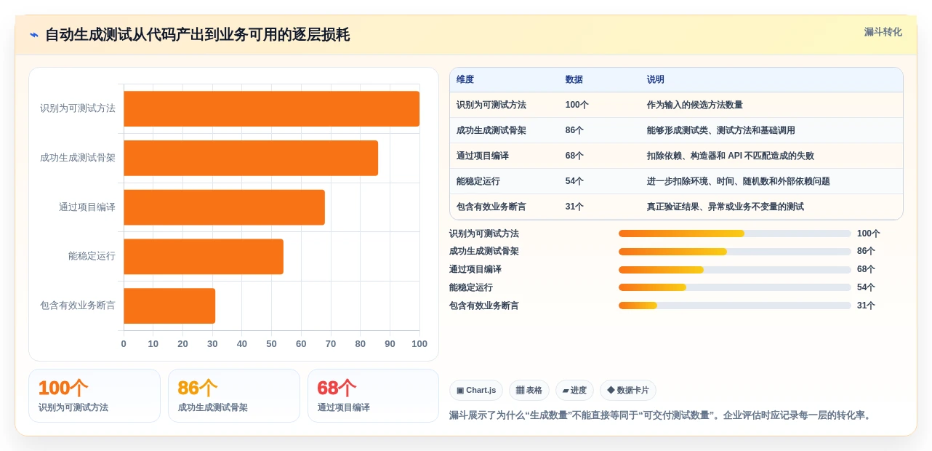Click the progress value 54个 beside 能稳定运行
932x451 pixels.
866,287
